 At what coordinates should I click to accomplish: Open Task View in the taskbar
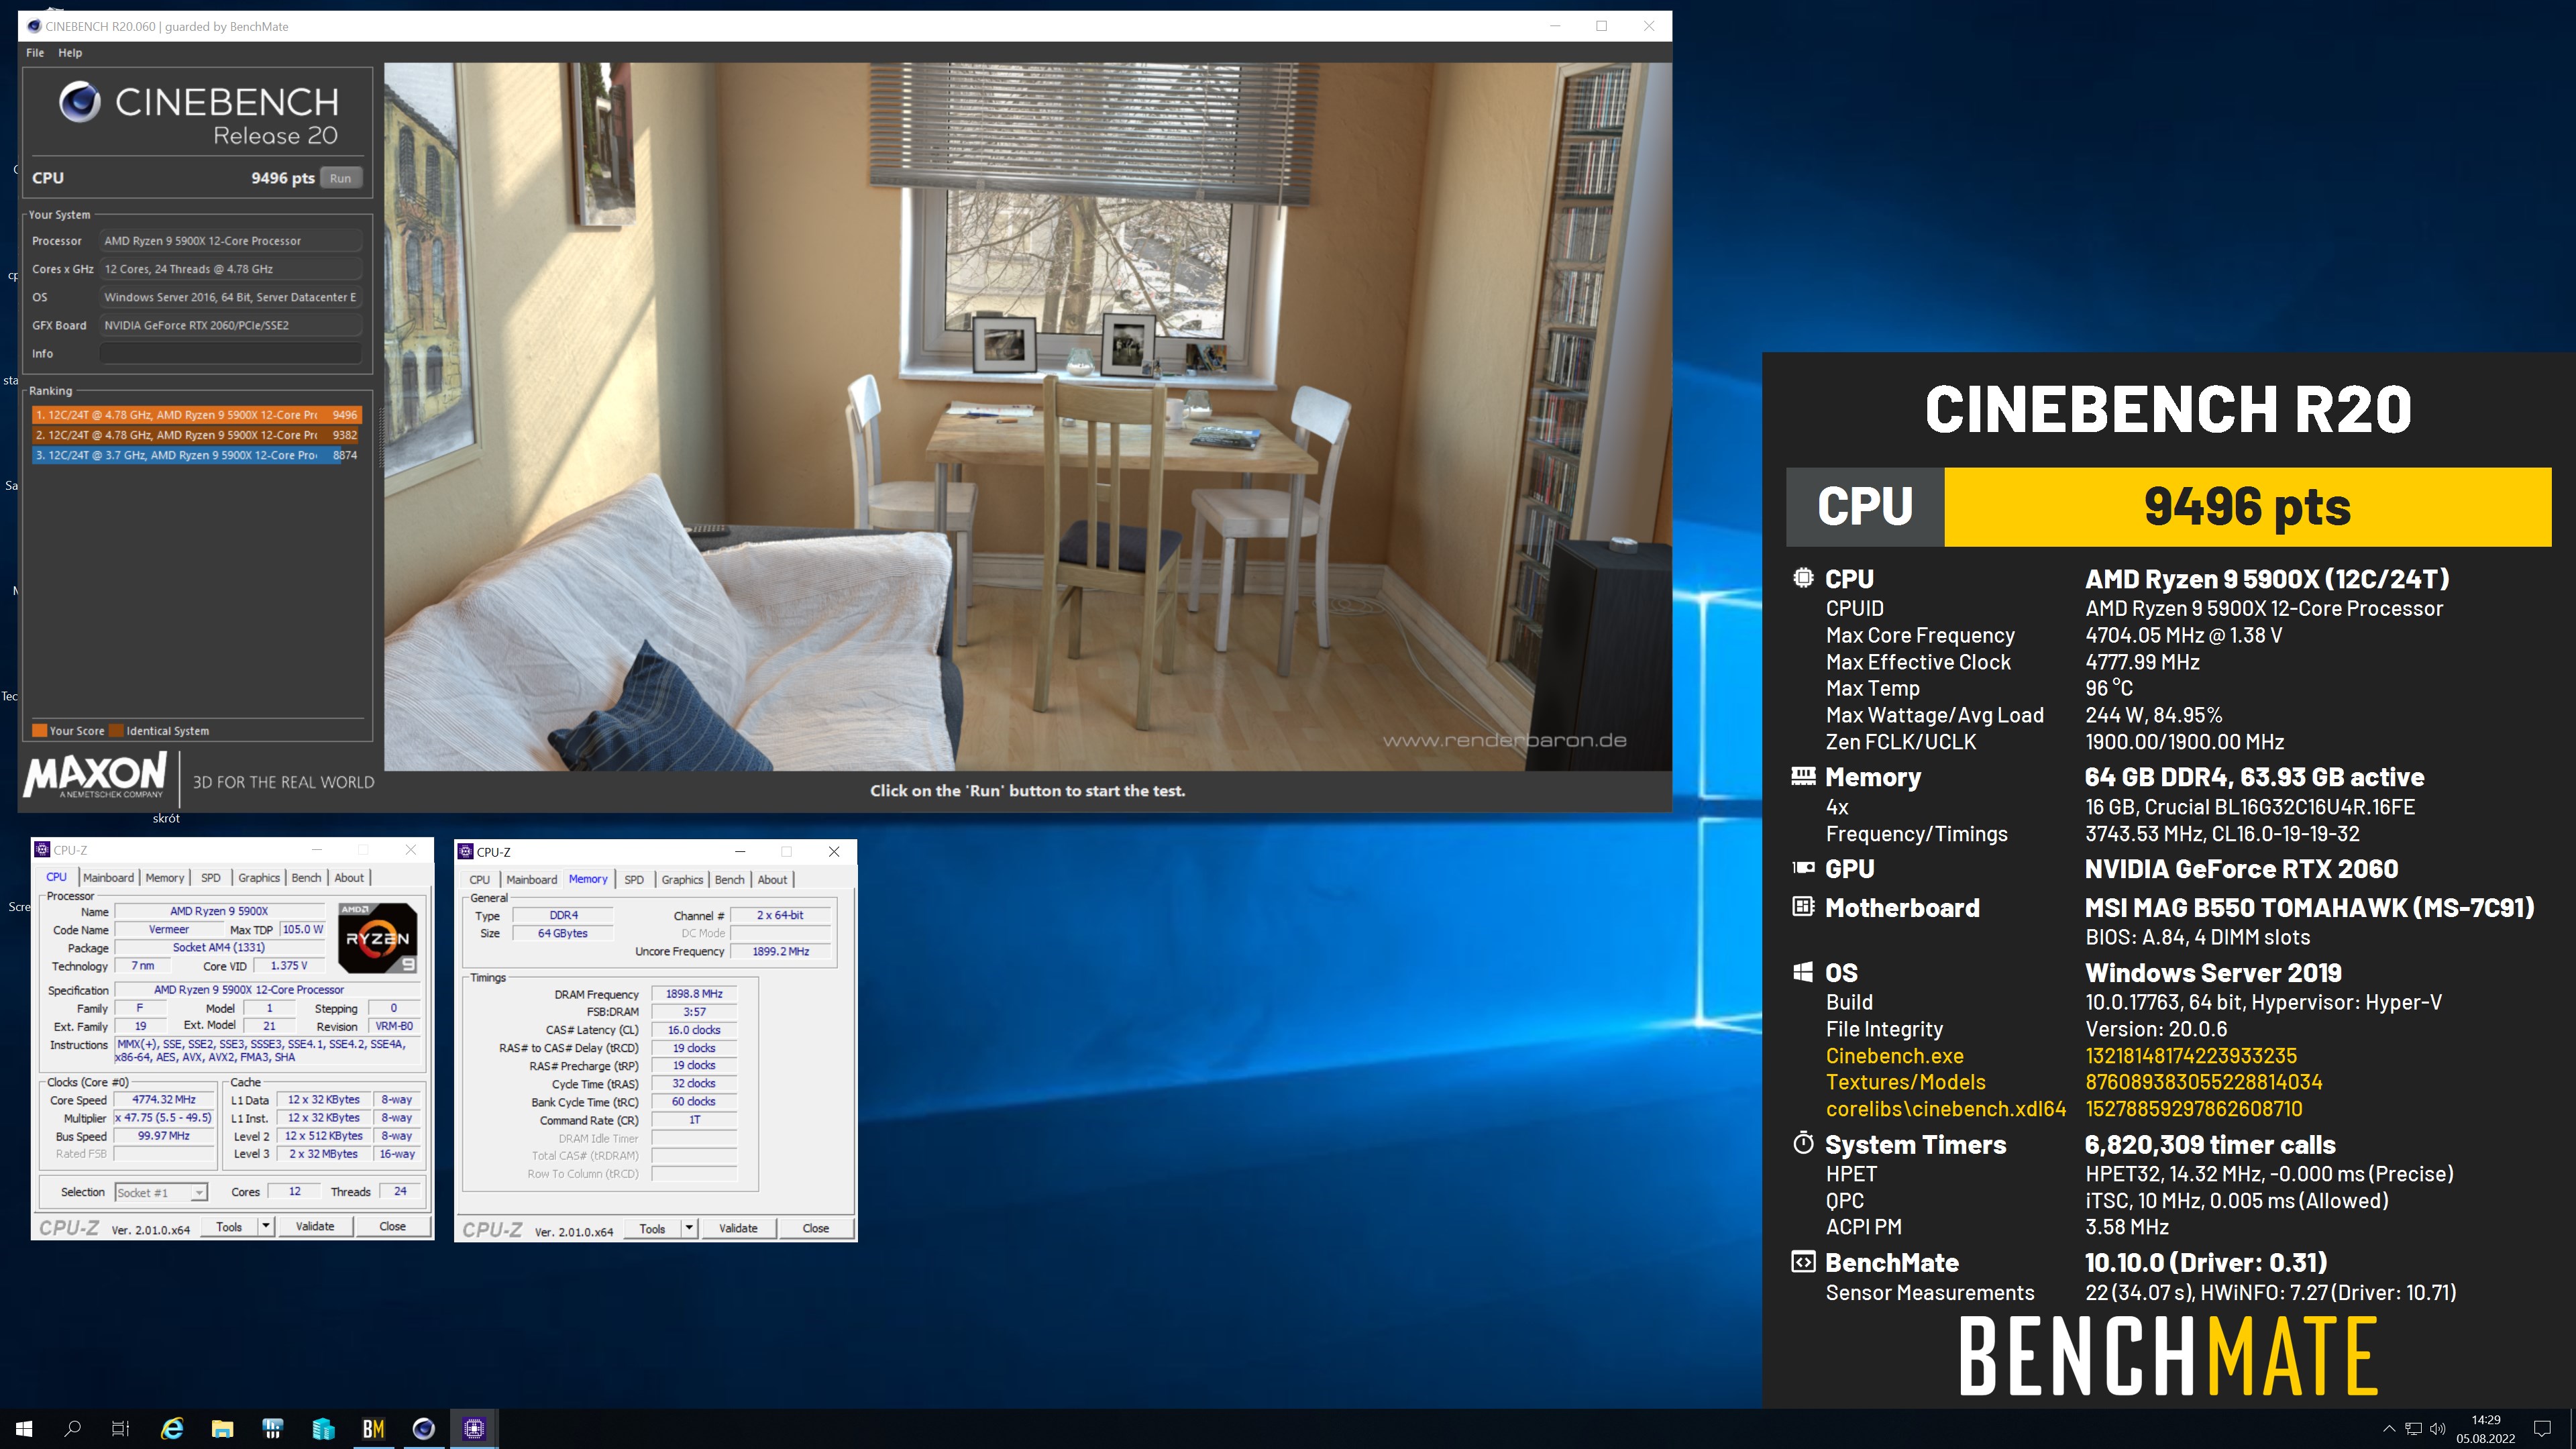click(x=120, y=1428)
